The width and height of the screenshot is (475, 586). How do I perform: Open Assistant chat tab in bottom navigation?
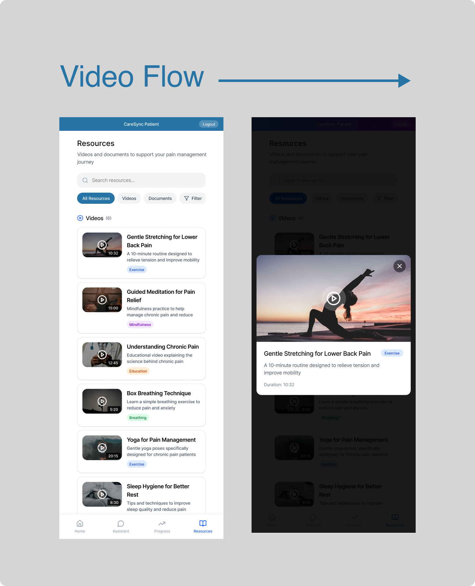click(x=121, y=527)
